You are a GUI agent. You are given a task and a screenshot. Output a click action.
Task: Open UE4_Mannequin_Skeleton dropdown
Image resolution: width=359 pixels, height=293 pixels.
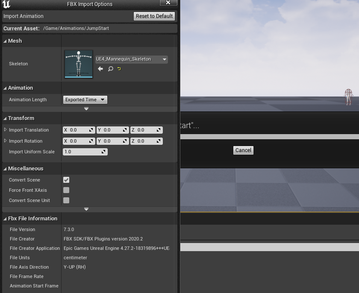132,59
